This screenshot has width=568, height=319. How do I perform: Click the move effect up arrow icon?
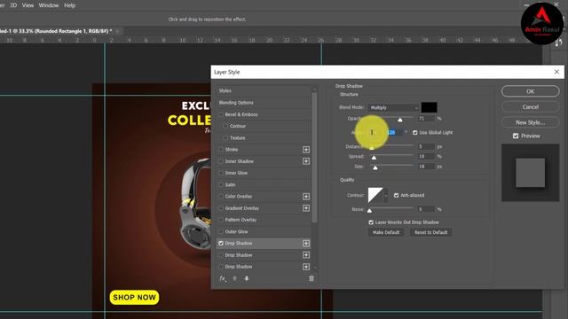coord(234,278)
